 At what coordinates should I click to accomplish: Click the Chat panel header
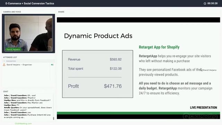(6, 92)
